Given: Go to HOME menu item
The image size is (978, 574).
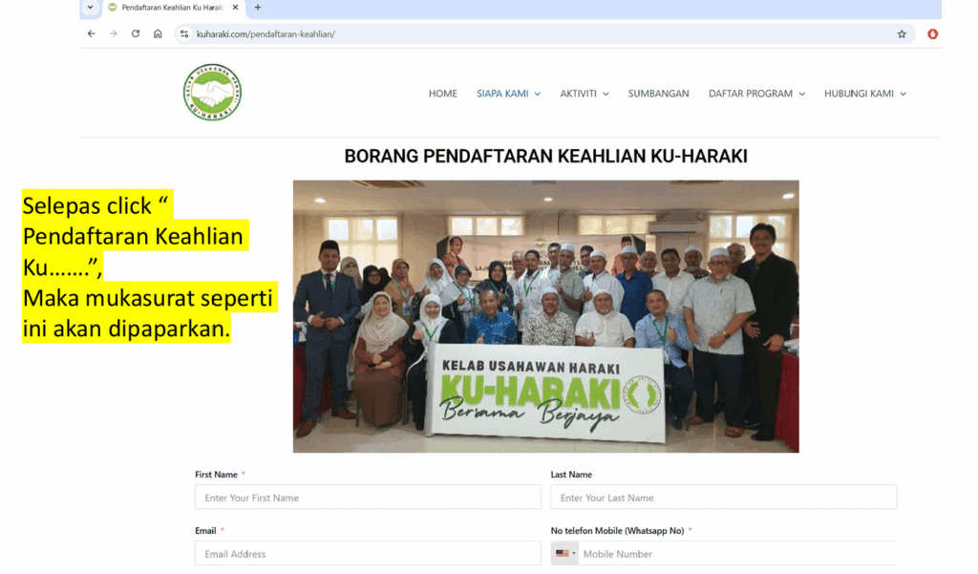Looking at the screenshot, I should (442, 94).
